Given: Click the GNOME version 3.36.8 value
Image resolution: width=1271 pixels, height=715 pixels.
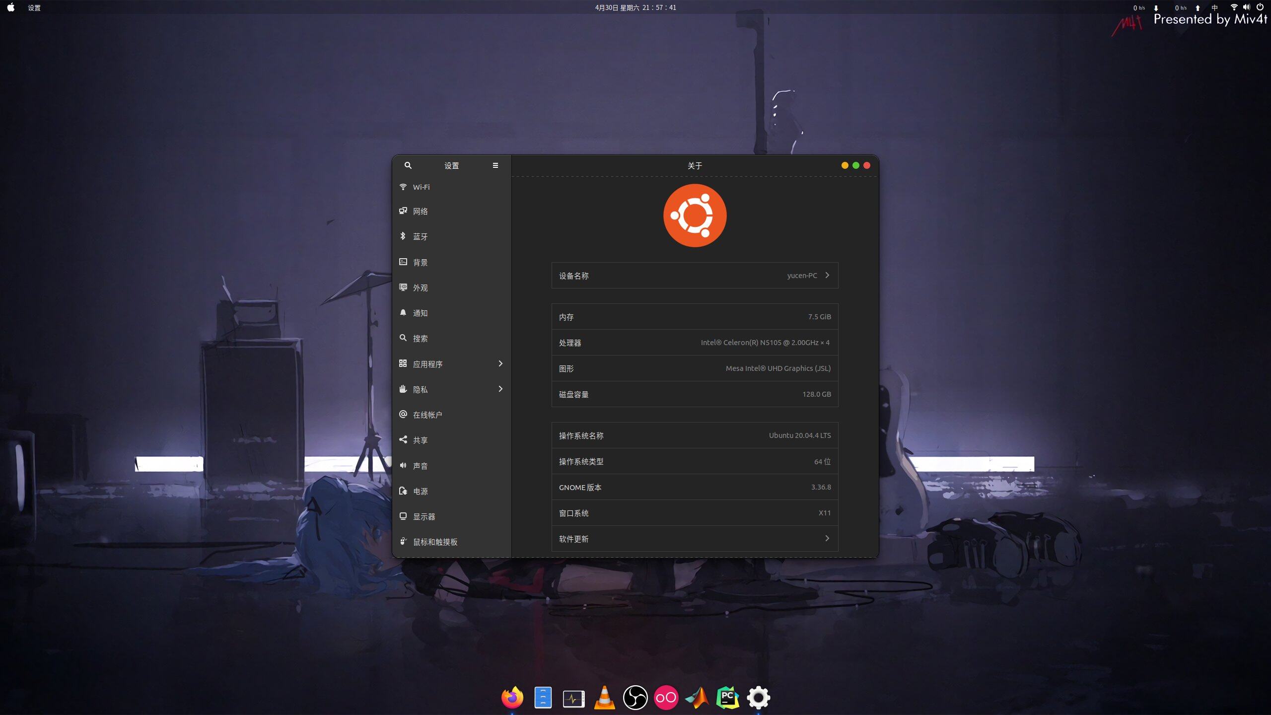Looking at the screenshot, I should click(x=821, y=487).
